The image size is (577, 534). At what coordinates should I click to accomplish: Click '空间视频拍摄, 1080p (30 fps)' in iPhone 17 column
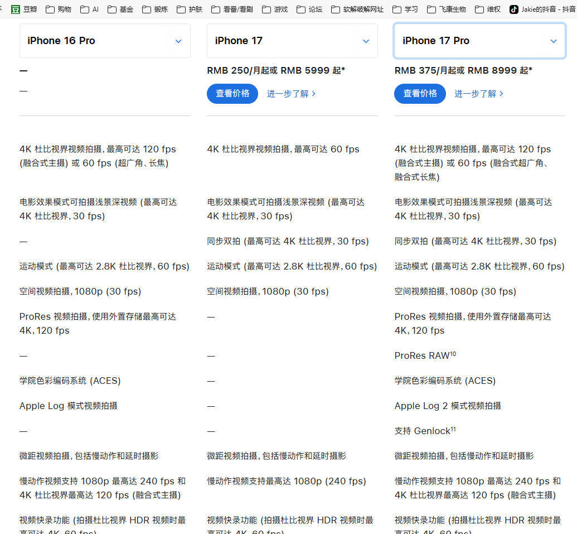click(268, 292)
